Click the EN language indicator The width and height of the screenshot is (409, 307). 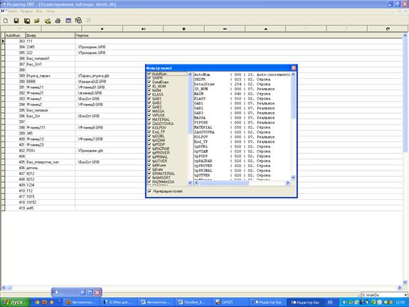pos(330,302)
